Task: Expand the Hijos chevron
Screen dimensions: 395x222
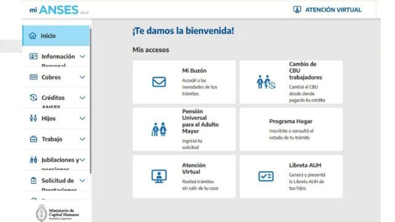Action: [82, 118]
